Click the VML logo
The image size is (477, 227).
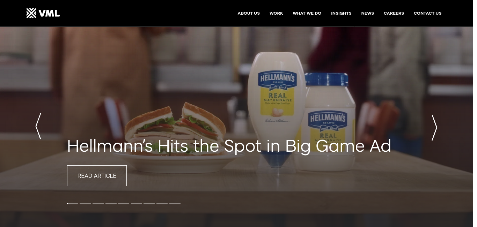(x=43, y=13)
